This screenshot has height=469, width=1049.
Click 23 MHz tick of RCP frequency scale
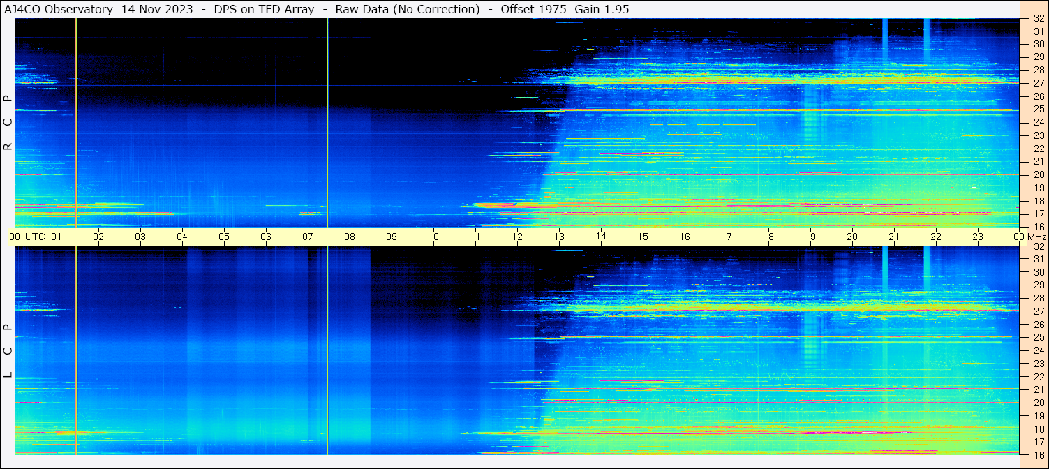1039,135
